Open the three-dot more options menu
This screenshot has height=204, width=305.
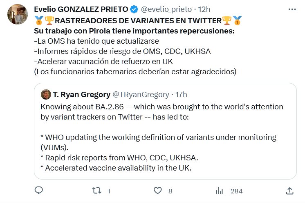(x=291, y=9)
